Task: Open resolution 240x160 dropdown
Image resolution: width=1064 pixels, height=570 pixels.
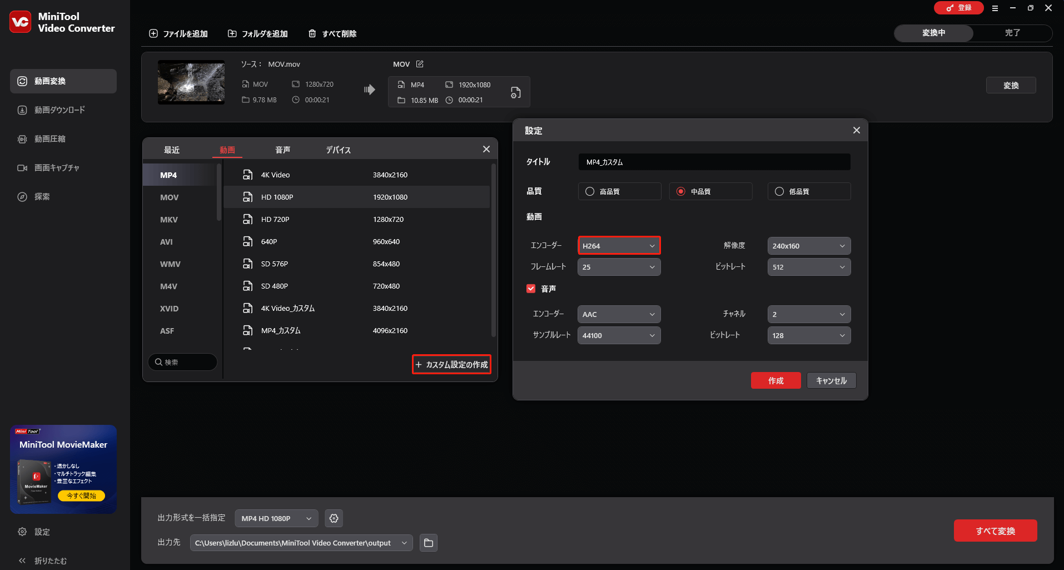Action: point(809,246)
